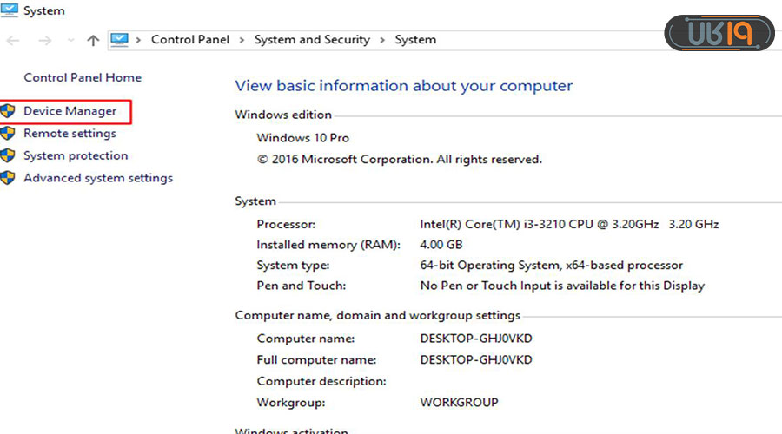The image size is (782, 434).
Task: Click shield icon beside Advanced system settings
Action: tap(8, 178)
